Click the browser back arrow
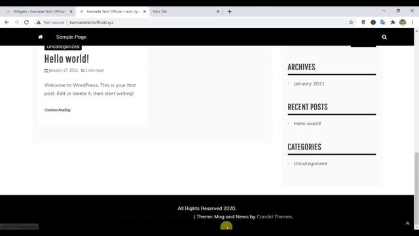 (x=7, y=22)
